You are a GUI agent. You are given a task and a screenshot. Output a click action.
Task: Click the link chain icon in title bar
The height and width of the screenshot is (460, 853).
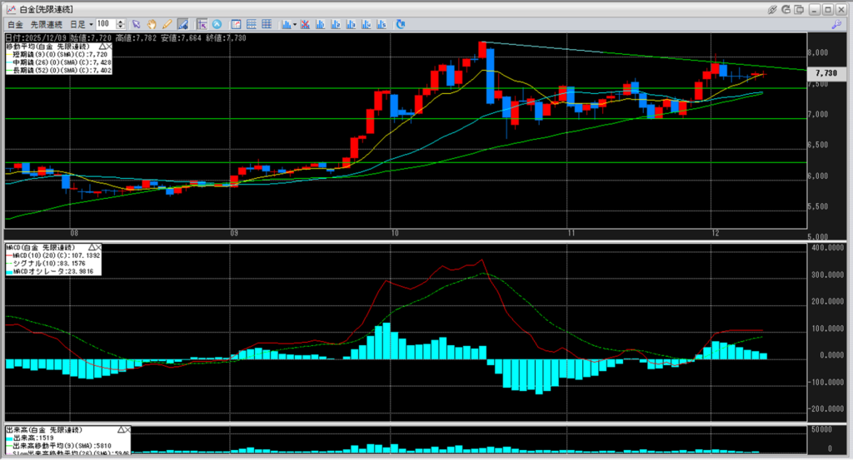(x=772, y=8)
